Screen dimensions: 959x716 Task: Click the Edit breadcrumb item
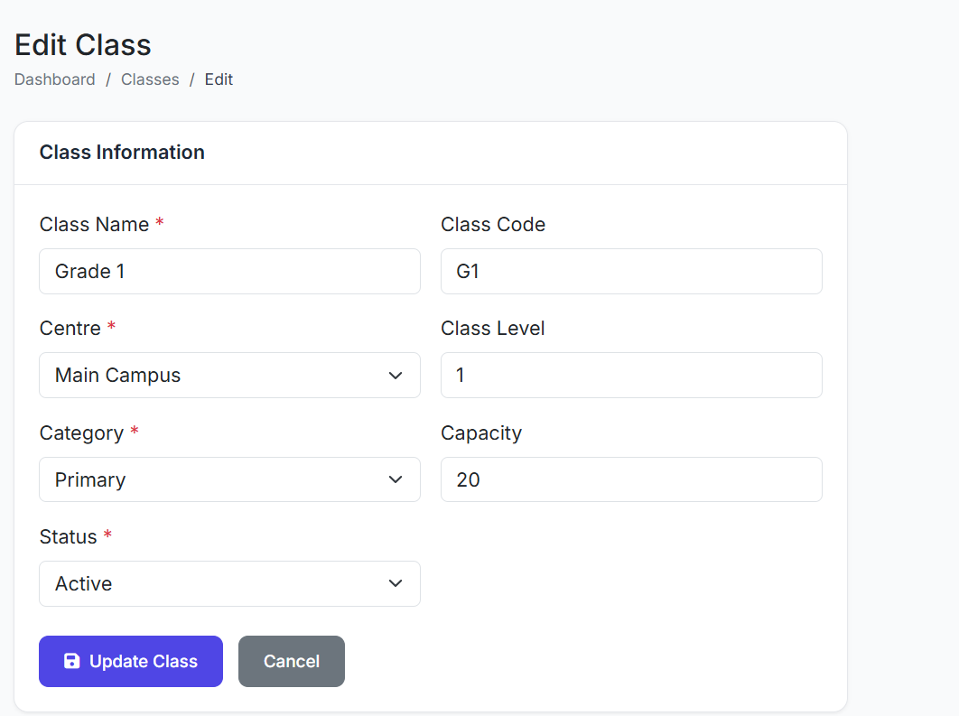pyautogui.click(x=219, y=79)
